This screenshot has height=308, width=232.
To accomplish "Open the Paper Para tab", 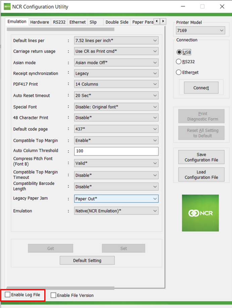I will point(143,22).
